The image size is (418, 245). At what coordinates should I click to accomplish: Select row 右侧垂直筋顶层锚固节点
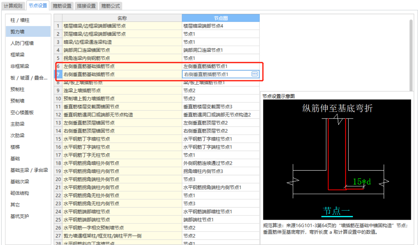[x=122, y=131]
